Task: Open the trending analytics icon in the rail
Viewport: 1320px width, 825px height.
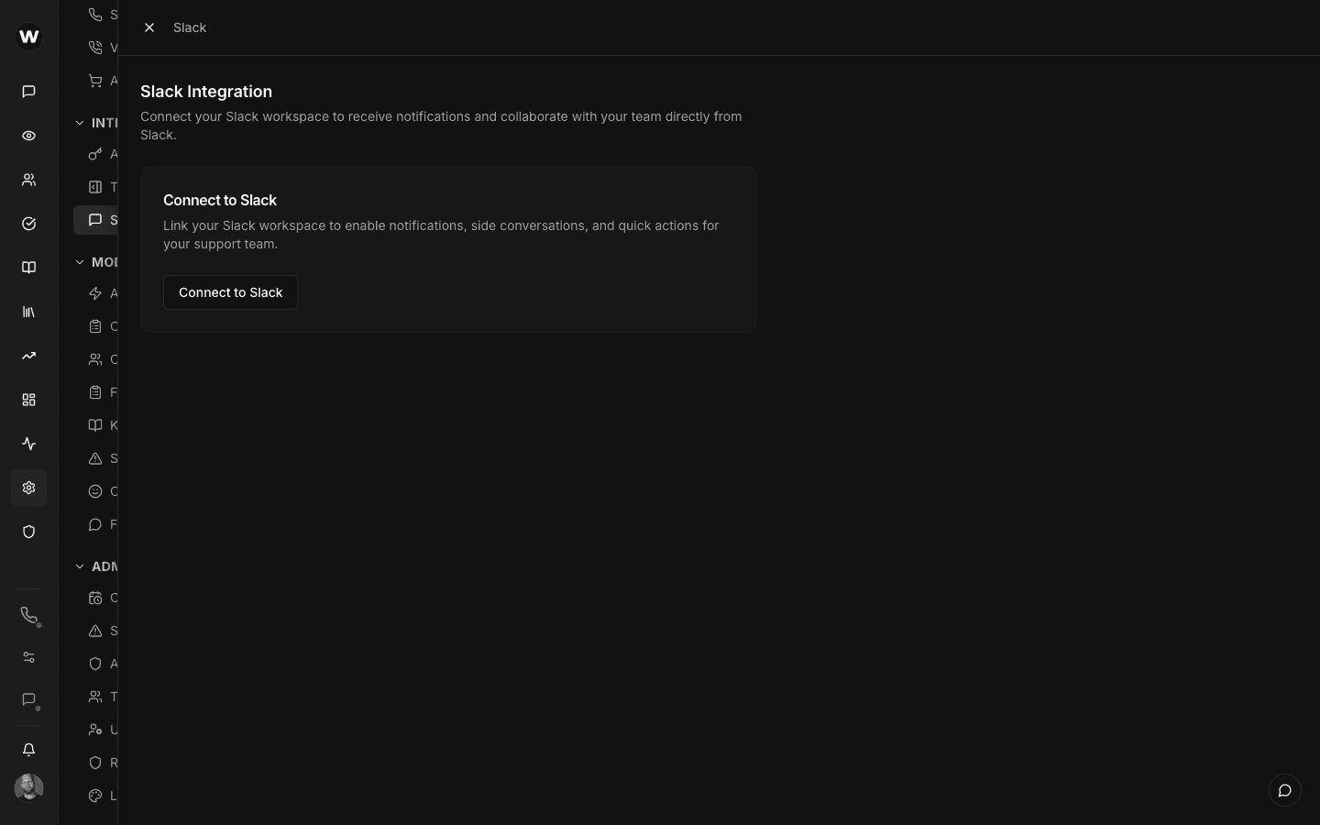Action: (28, 356)
